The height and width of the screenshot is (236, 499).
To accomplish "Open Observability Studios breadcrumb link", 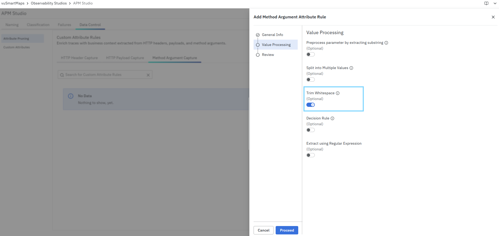I will tap(49, 3).
